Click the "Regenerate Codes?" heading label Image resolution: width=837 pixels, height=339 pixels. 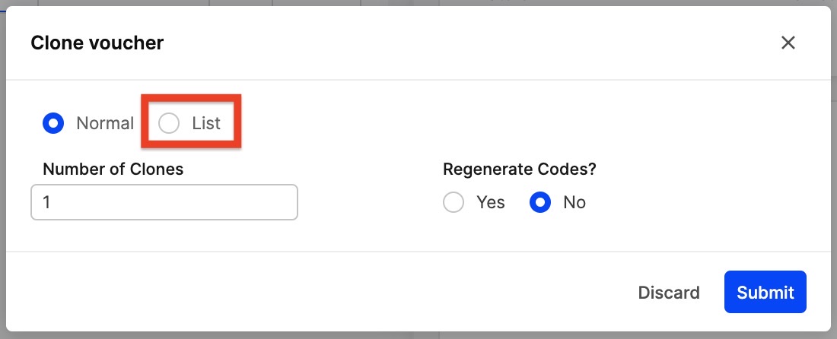coord(519,169)
